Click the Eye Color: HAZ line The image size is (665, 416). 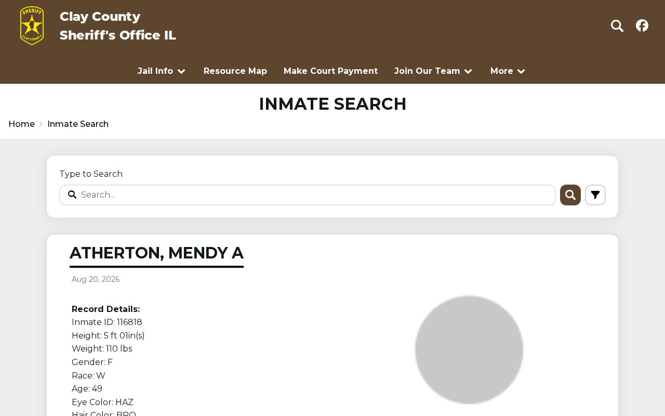point(102,402)
